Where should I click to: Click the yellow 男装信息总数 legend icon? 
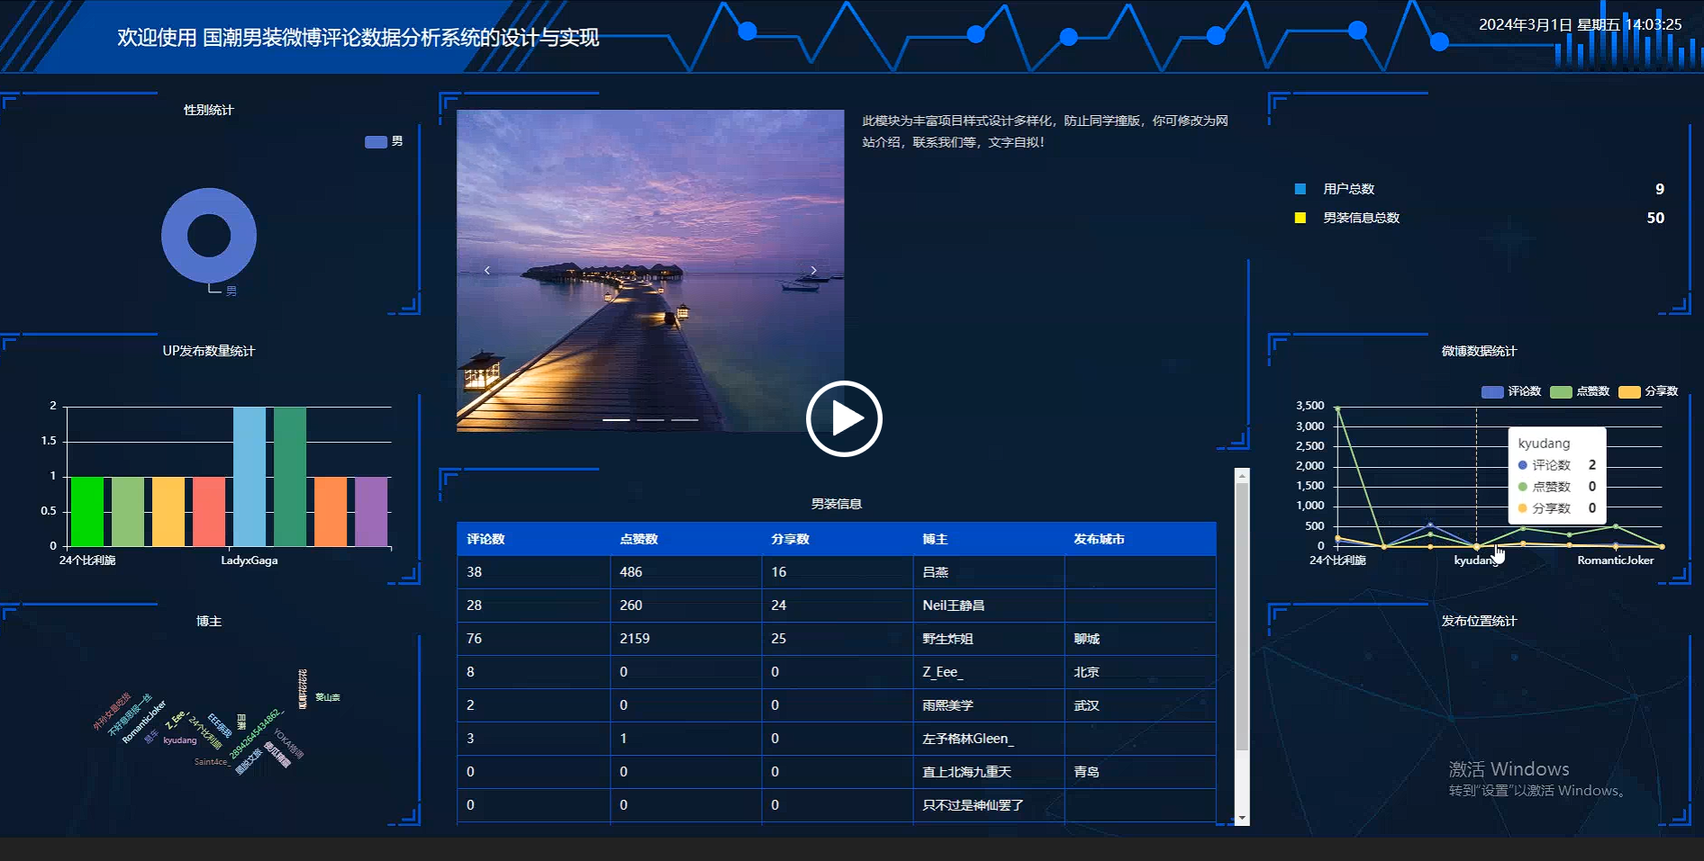tap(1299, 218)
